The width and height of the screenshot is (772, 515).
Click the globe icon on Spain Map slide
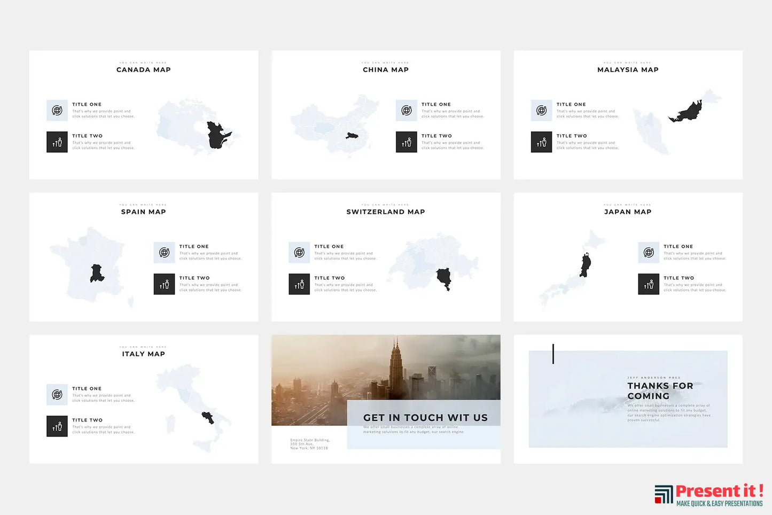tap(164, 253)
